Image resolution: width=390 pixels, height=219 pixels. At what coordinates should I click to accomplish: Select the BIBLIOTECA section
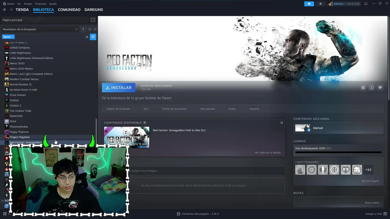coord(43,10)
